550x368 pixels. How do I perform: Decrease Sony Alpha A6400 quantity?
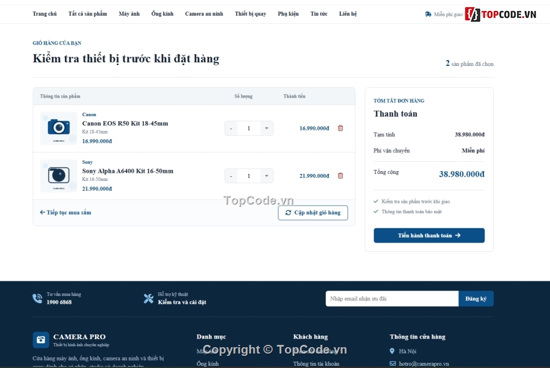[231, 176]
